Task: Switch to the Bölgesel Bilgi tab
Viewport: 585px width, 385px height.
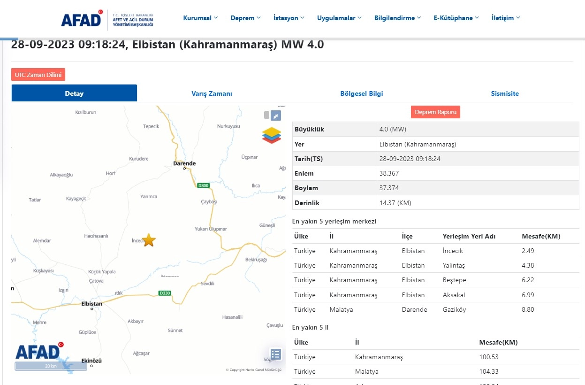Action: 362,93
